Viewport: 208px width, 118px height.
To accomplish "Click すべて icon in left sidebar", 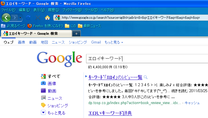I will (43, 76).
